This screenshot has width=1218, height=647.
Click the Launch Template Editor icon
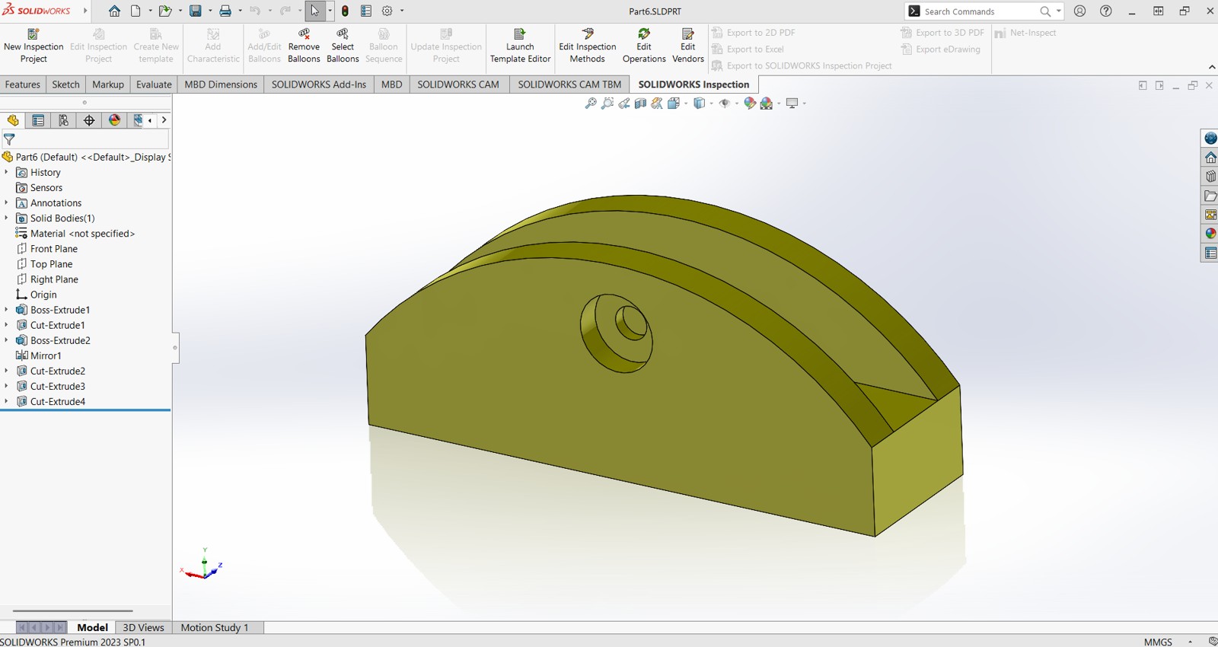coord(520,34)
